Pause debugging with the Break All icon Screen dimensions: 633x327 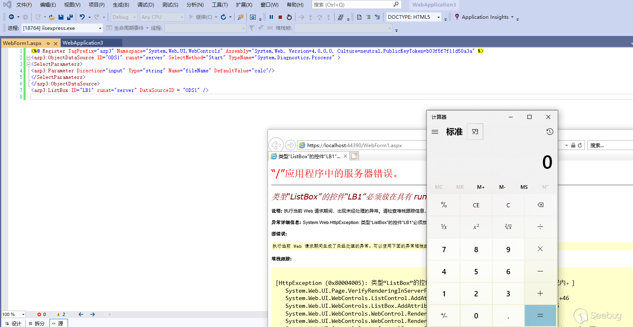[271, 17]
